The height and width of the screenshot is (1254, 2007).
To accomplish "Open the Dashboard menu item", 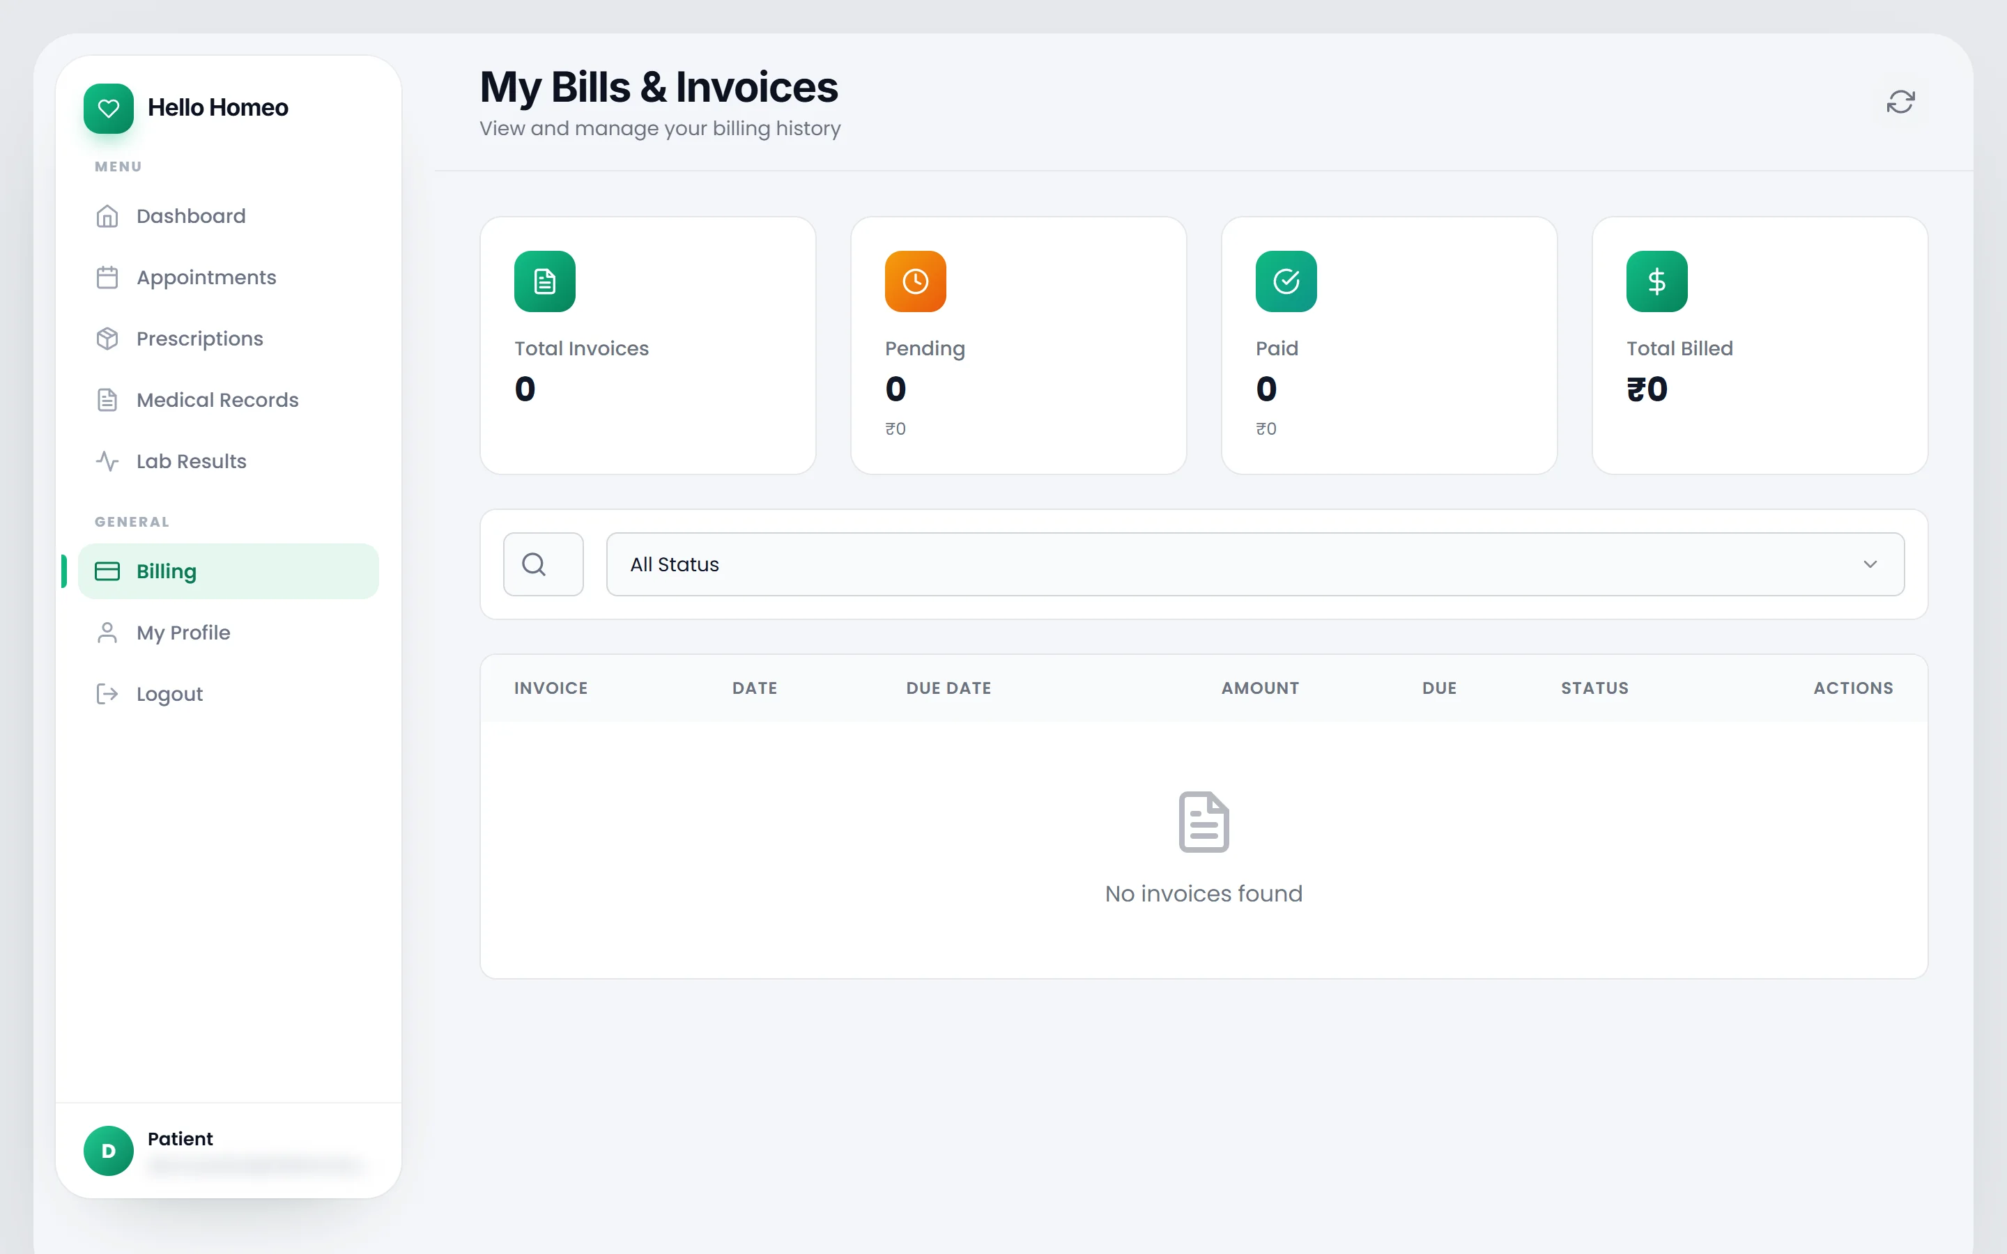I will (x=228, y=217).
